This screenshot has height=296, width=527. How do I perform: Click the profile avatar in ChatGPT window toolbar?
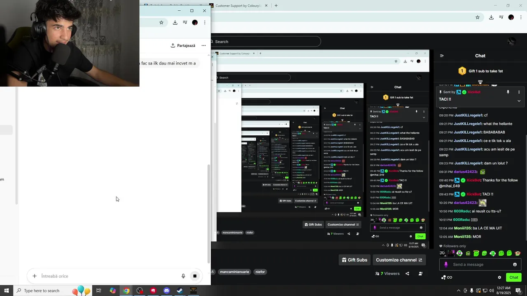(195, 23)
